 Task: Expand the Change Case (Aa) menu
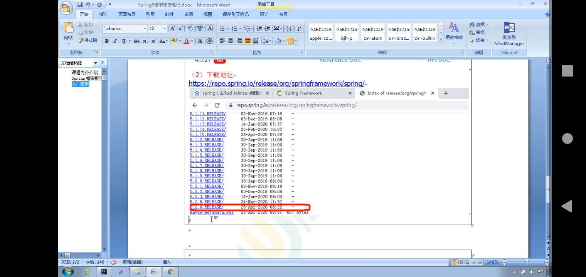[163, 41]
